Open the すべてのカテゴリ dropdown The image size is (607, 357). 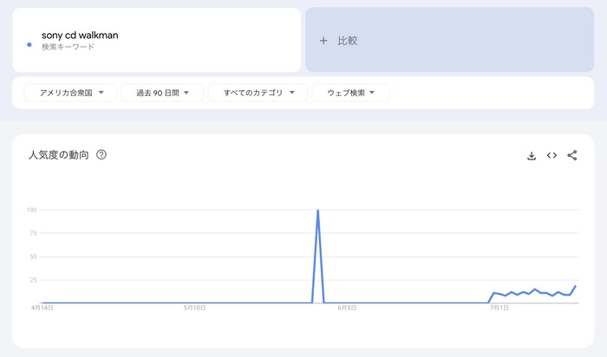click(258, 93)
